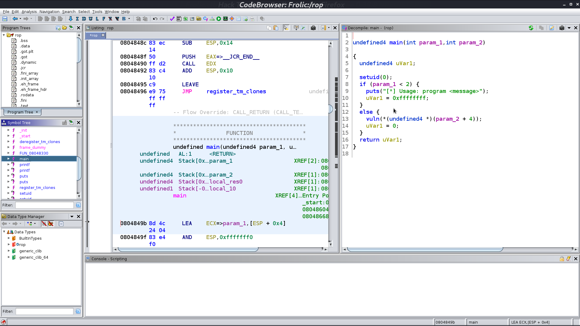Click the blue down arrow direction icon
This screenshot has height=326, width=580.
point(71,19)
